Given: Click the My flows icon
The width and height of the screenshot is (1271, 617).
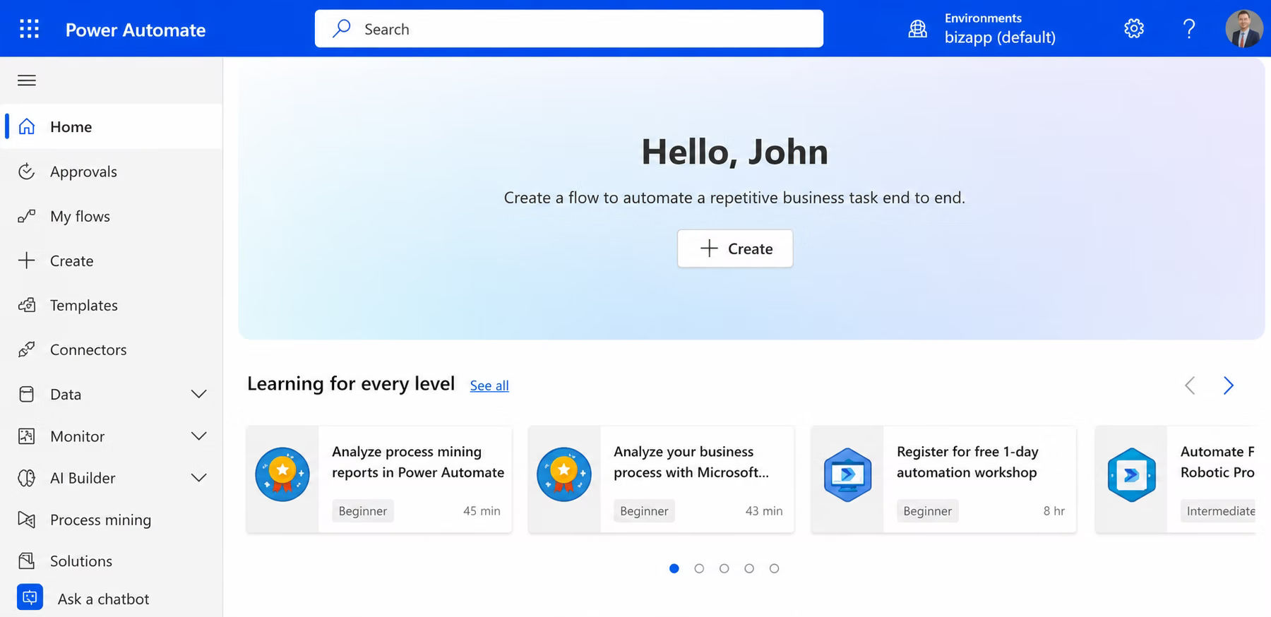Looking at the screenshot, I should 27,216.
